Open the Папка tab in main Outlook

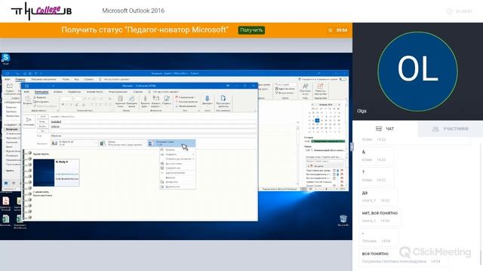66,79
